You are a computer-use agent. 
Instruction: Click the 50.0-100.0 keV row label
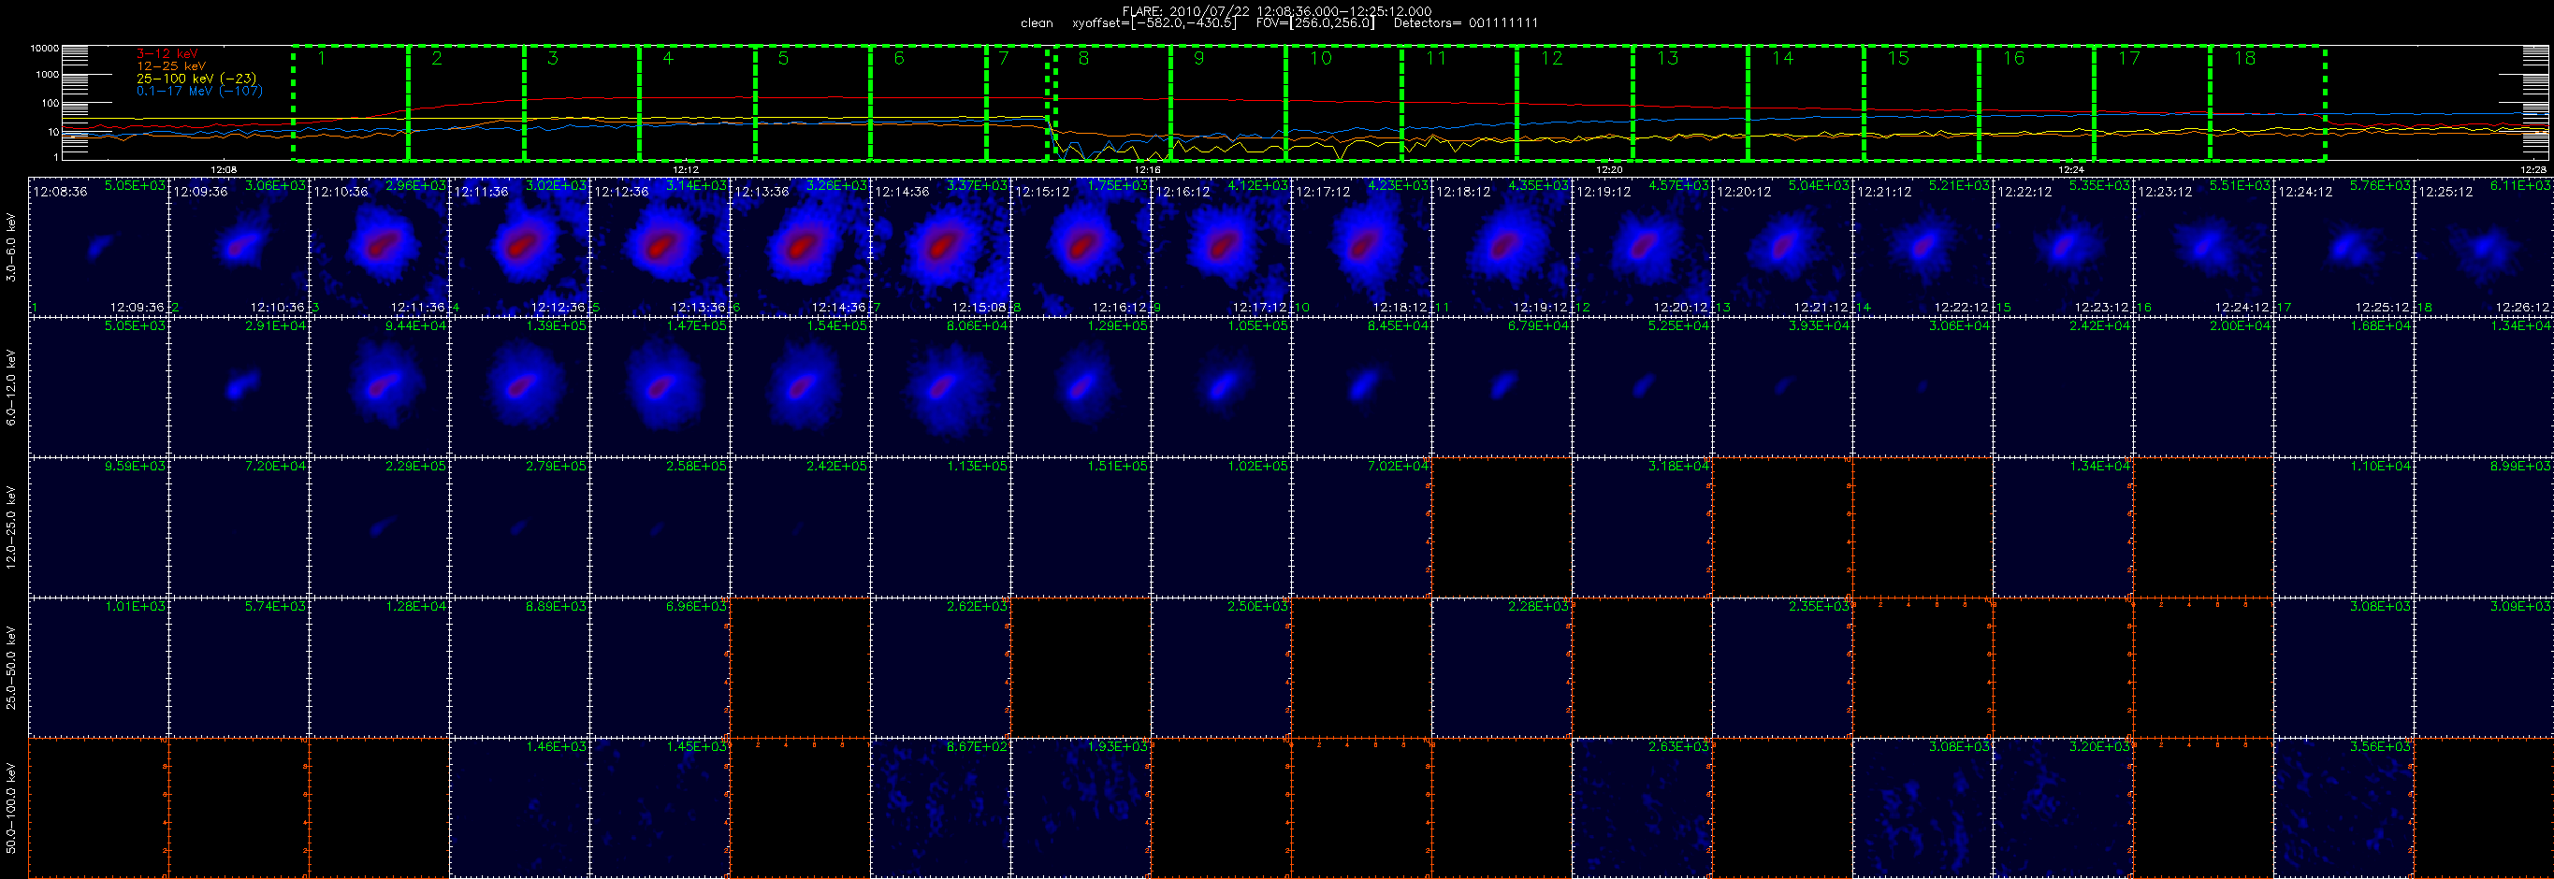click(11, 808)
